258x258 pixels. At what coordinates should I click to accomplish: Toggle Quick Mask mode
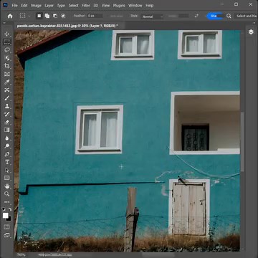pos(7,226)
